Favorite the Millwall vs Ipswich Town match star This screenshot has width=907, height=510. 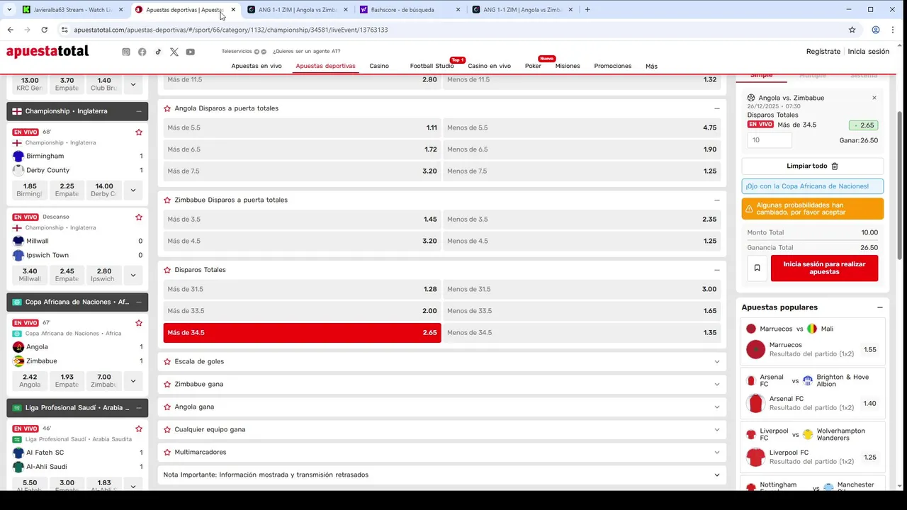click(x=139, y=217)
